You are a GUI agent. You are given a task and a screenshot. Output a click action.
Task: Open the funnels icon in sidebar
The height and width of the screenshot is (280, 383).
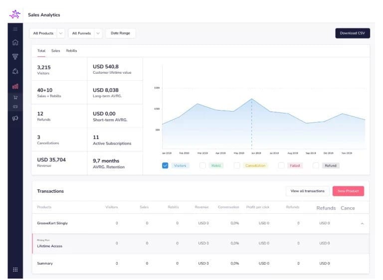point(15,57)
